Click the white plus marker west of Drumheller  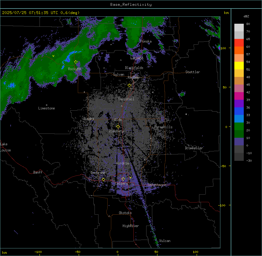click(x=186, y=114)
